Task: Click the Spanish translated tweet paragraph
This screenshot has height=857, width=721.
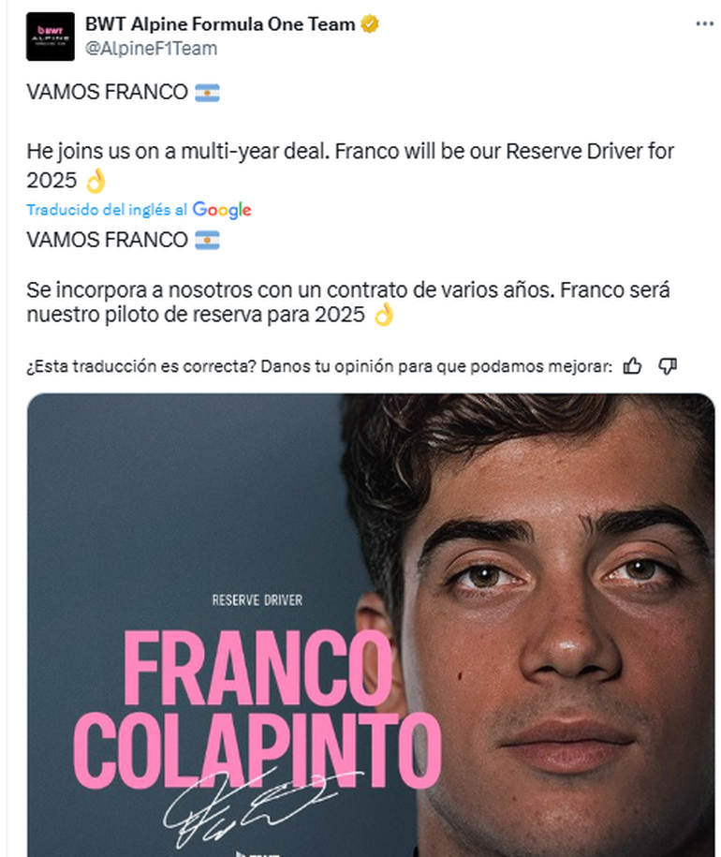Action: 348,303
